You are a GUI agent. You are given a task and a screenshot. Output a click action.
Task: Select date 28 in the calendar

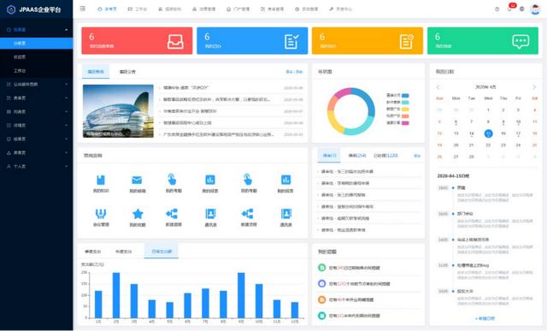point(471,157)
